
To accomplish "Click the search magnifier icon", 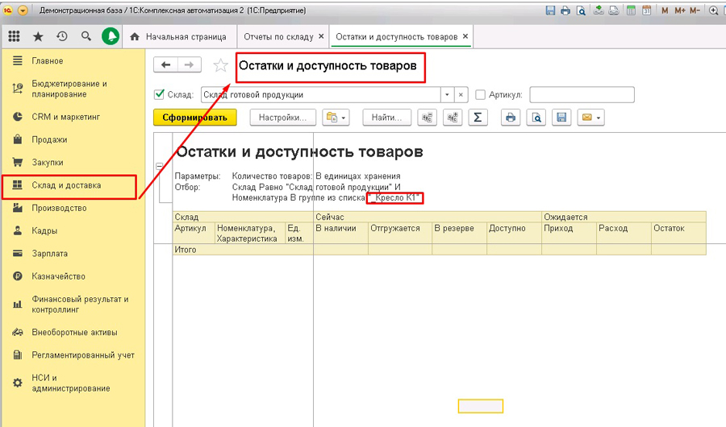I will 86,36.
